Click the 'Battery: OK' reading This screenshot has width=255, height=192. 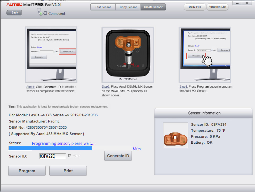tap(202, 142)
